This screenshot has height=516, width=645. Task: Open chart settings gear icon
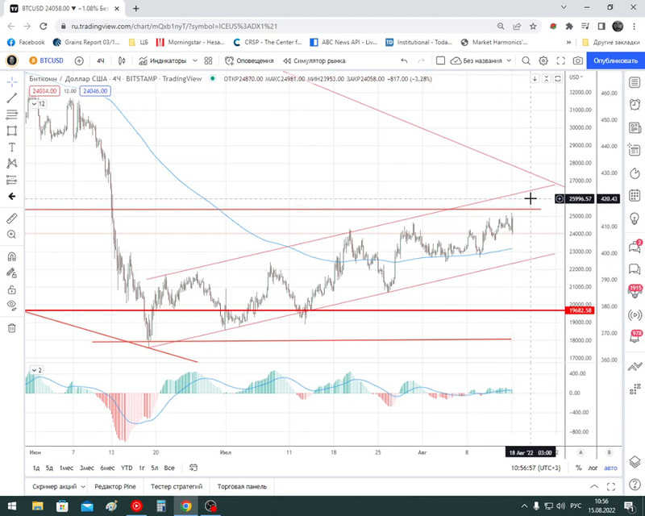[x=543, y=60]
